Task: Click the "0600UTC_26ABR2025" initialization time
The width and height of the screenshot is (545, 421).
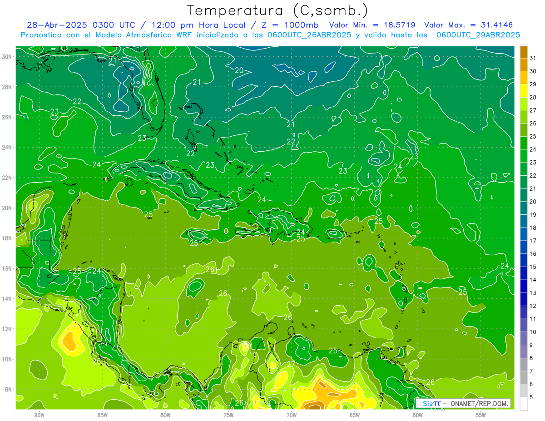Action: [309, 35]
